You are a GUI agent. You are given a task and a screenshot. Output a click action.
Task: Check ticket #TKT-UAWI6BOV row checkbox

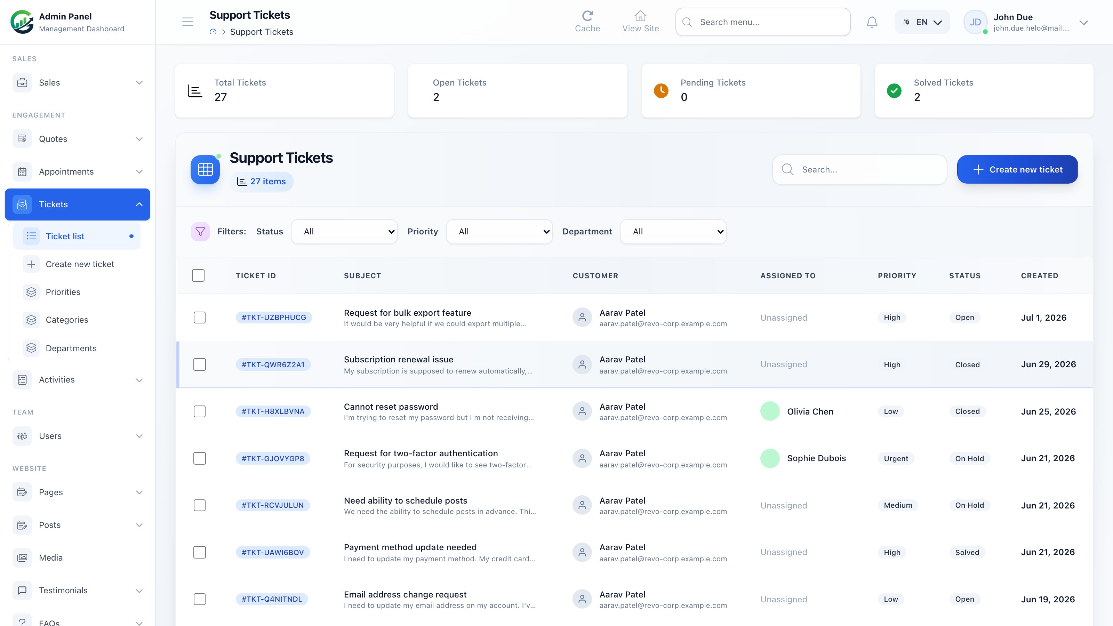coord(200,552)
